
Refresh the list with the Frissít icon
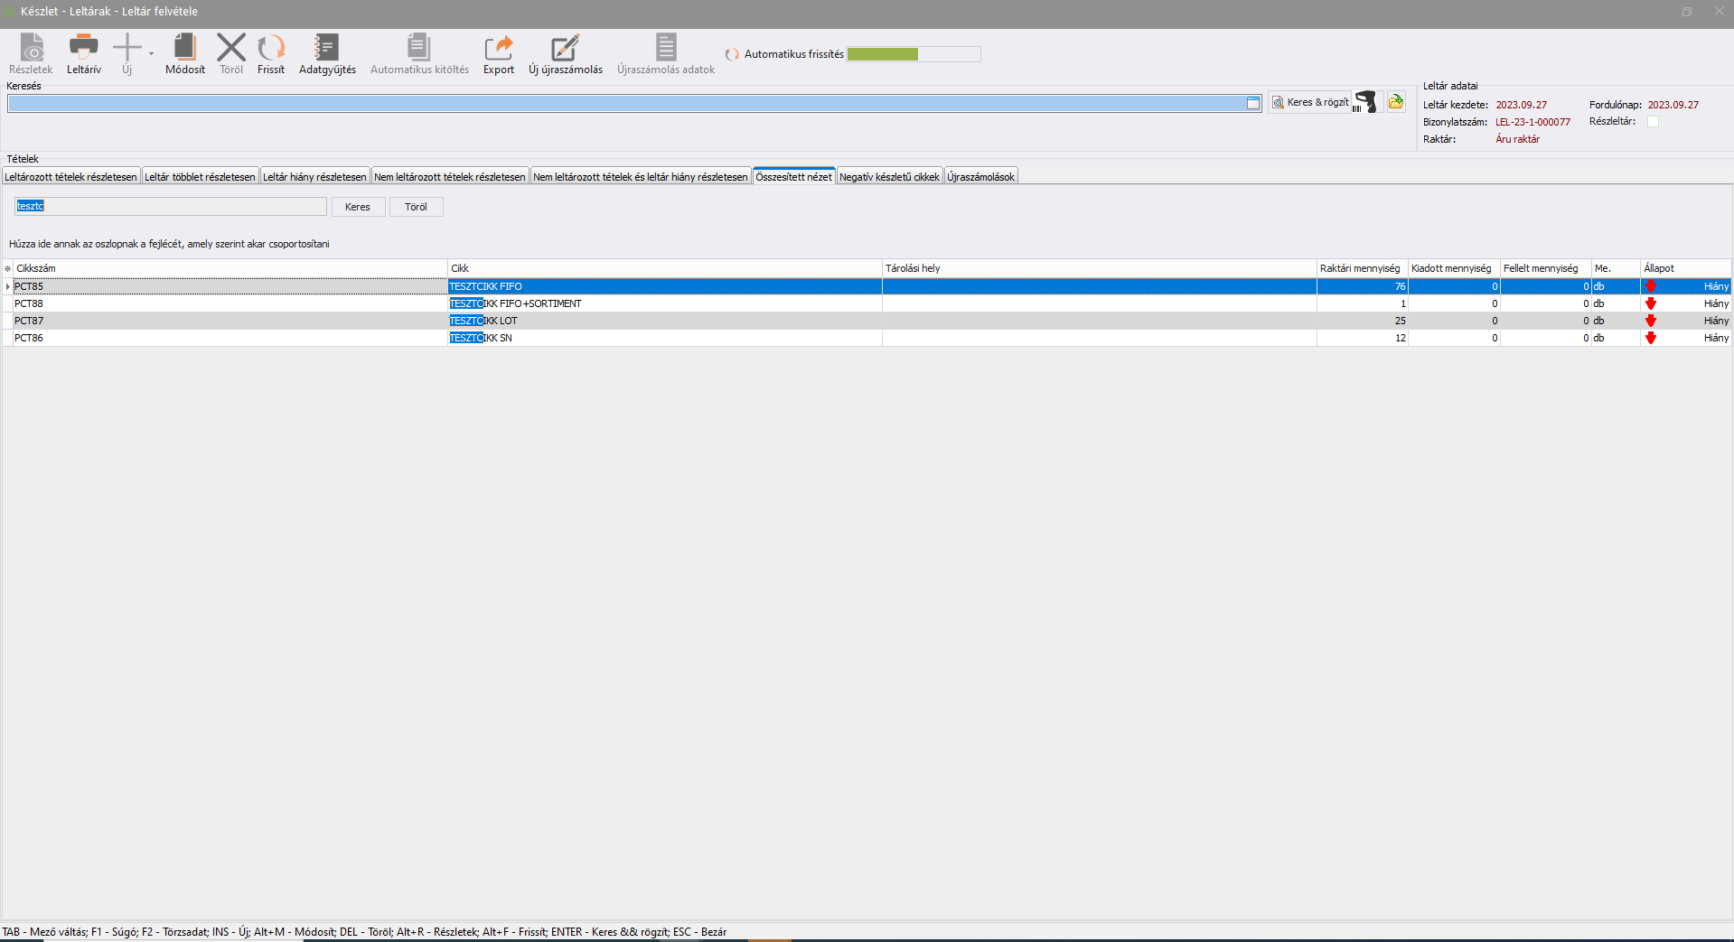point(270,47)
